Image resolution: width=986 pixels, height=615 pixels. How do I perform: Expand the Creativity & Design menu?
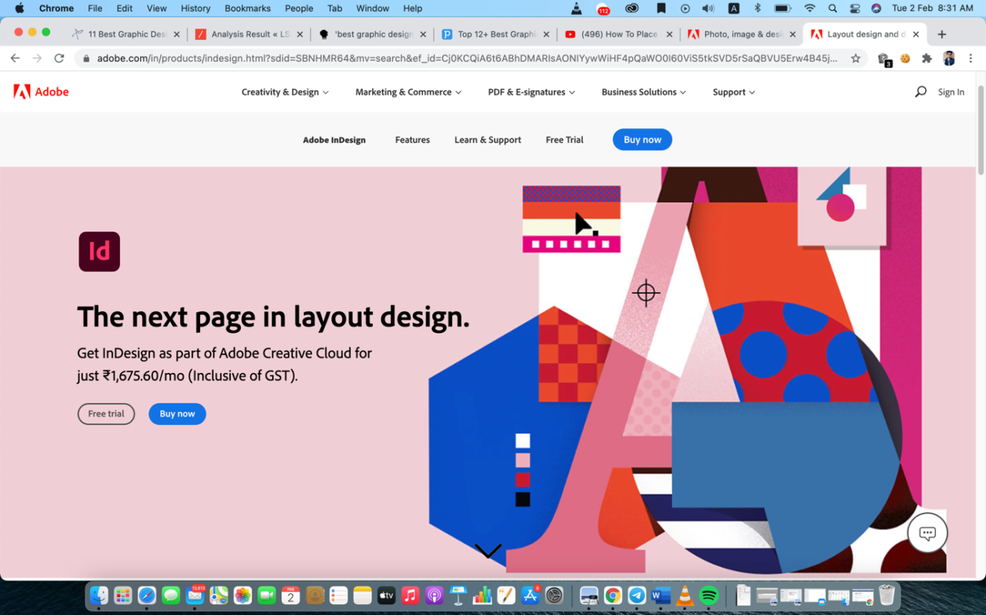tap(285, 92)
